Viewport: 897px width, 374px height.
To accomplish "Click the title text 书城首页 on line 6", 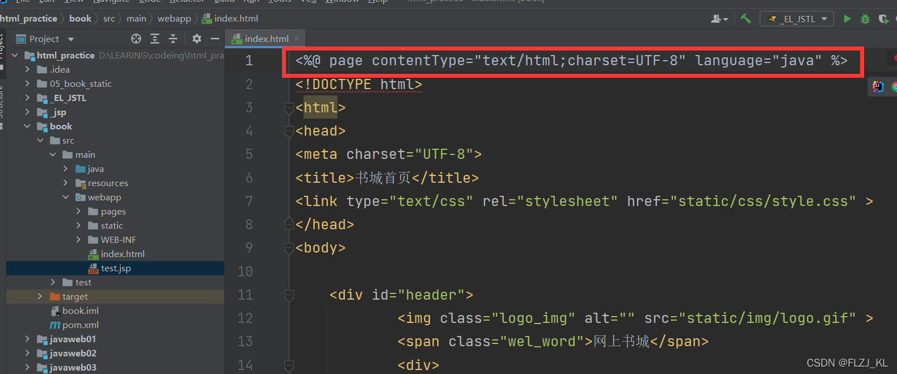I will pos(383,178).
